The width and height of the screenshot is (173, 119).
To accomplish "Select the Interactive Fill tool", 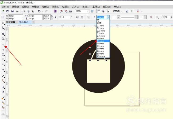I will tap(3, 103).
